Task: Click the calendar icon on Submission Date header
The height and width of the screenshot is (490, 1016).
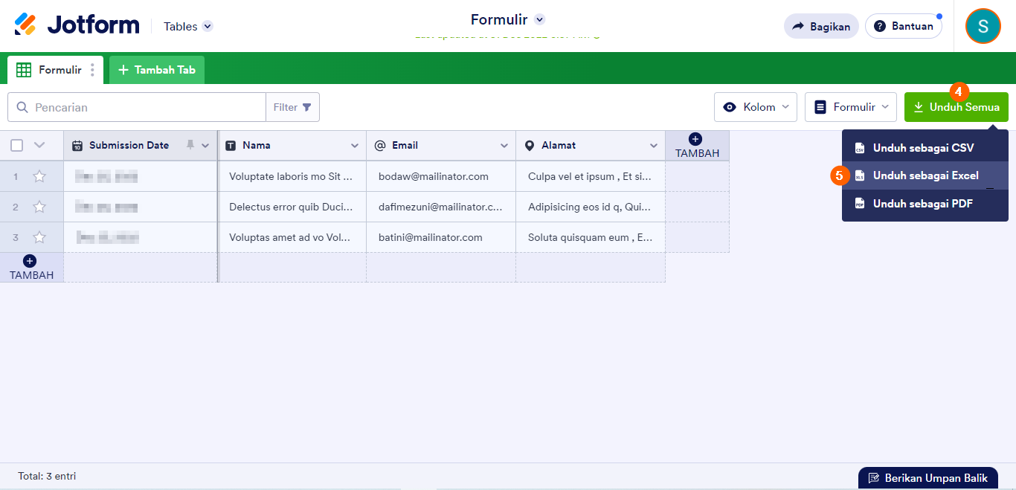Action: [79, 144]
